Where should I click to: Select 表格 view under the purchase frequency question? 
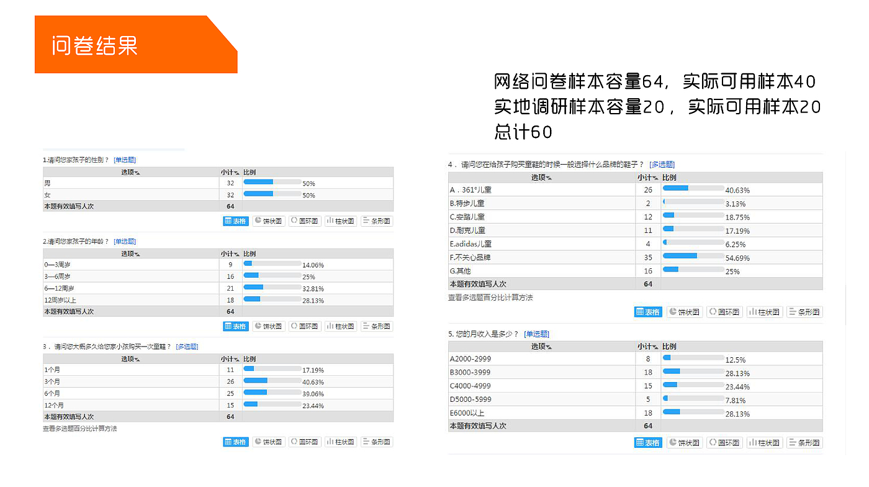click(x=235, y=442)
